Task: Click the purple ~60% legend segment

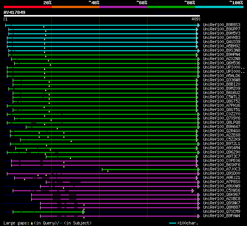Action: pos(123,7)
